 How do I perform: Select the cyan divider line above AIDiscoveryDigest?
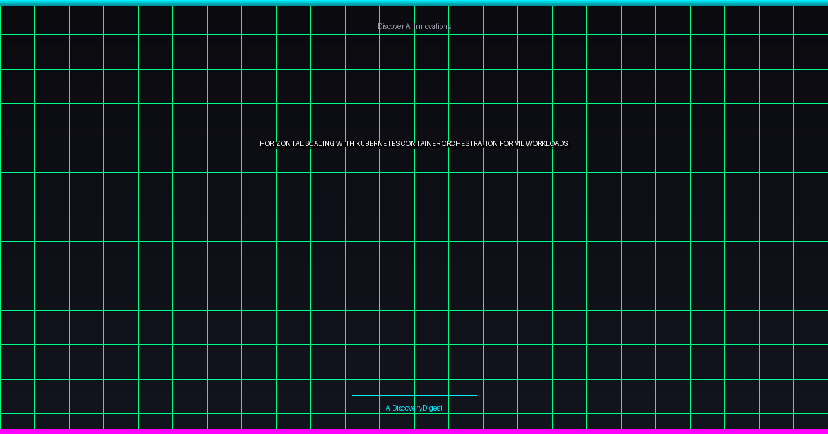click(414, 395)
